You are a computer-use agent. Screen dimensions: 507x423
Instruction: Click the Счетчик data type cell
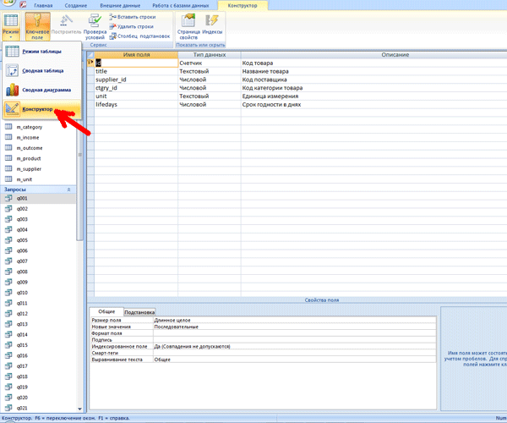click(210, 63)
